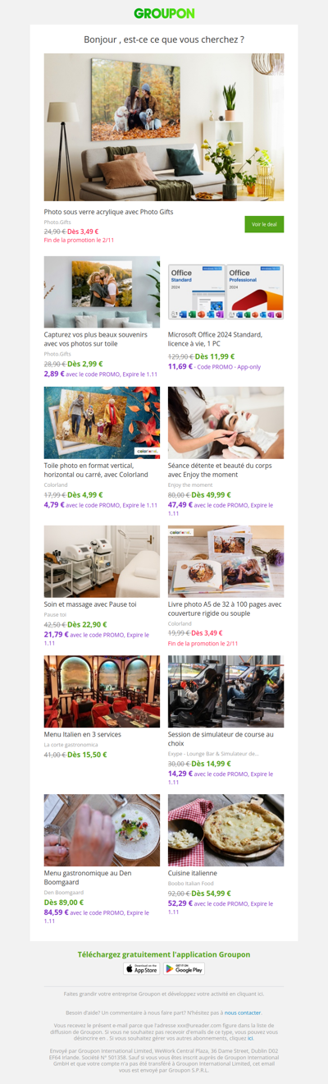Click the racing simulator session image
The width and height of the screenshot is (328, 1084).
point(225,691)
